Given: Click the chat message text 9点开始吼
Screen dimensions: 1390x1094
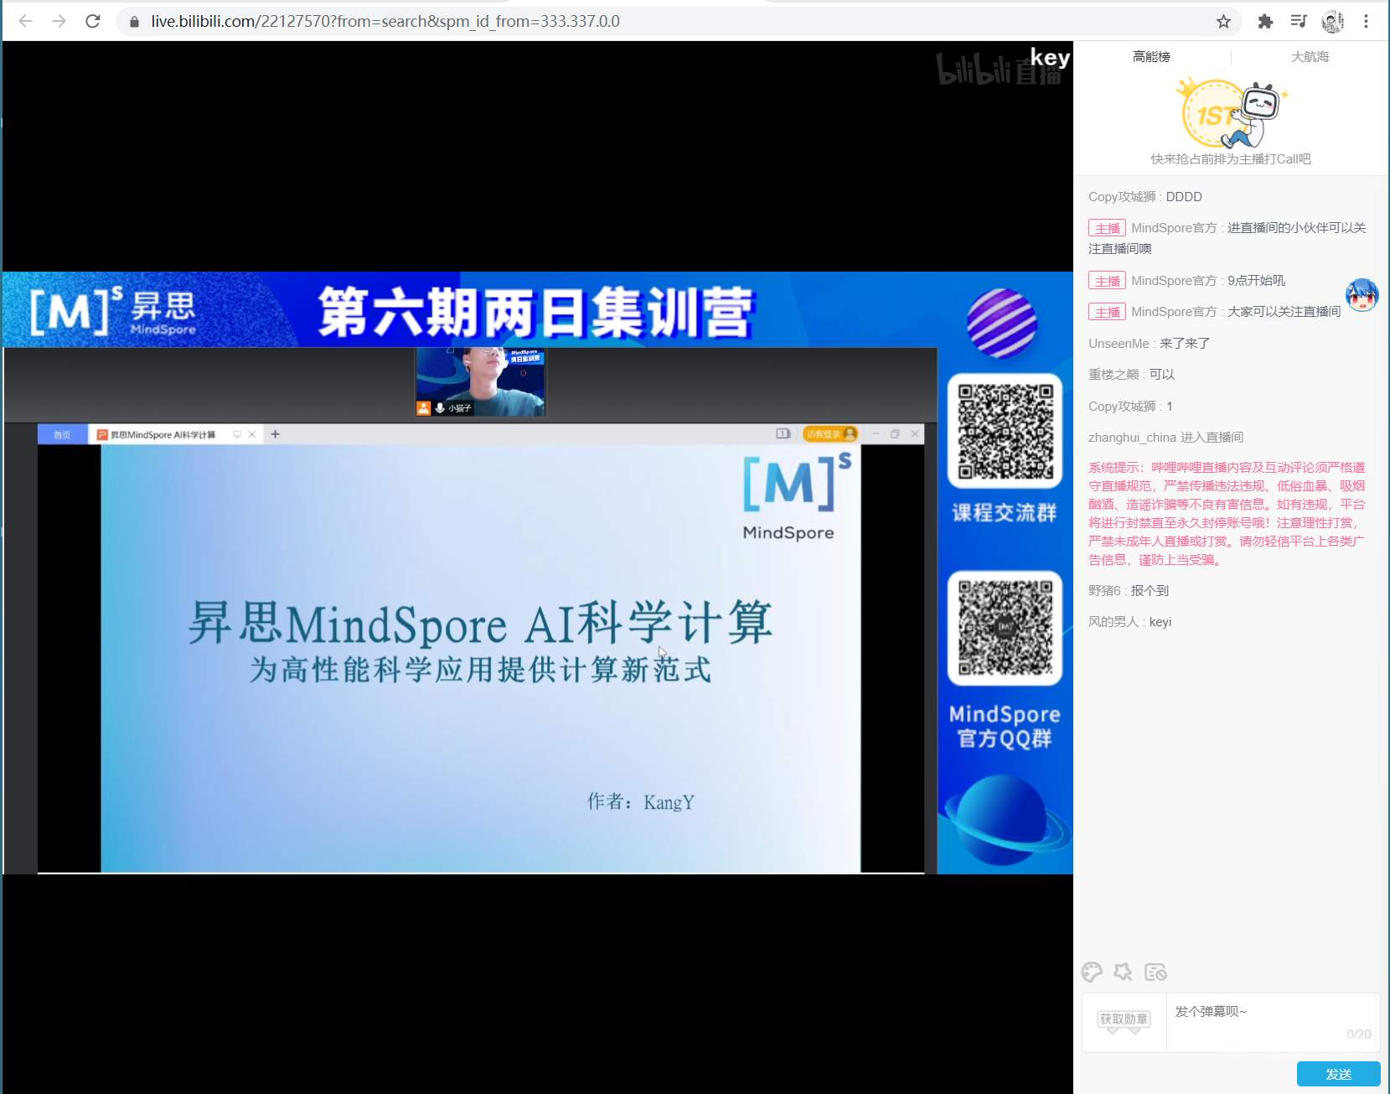Looking at the screenshot, I should (1256, 281).
